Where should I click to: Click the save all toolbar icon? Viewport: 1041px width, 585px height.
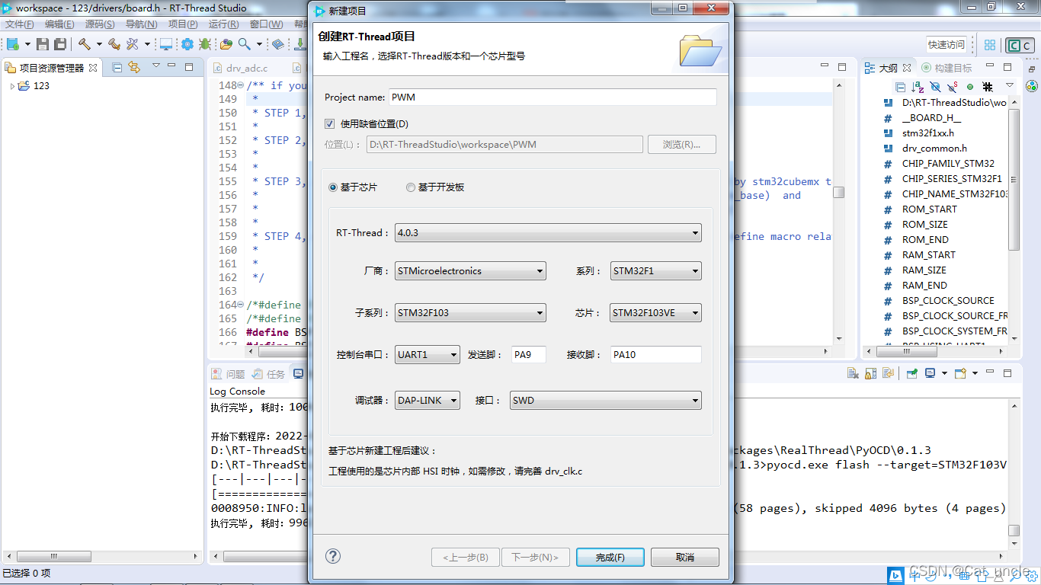pyautogui.click(x=60, y=44)
